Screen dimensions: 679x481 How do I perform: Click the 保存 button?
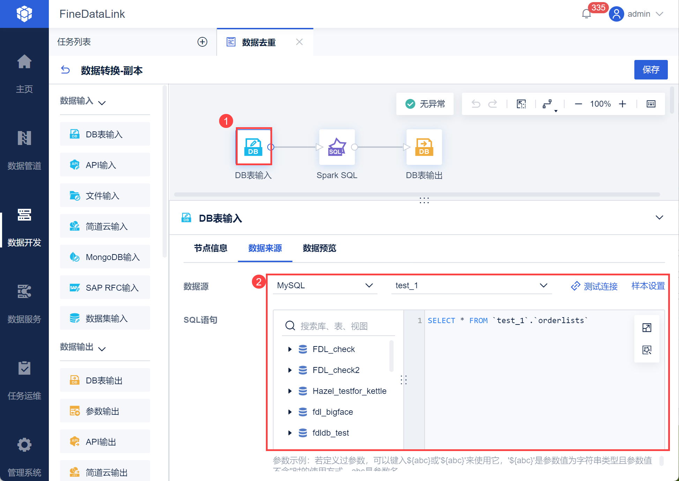(x=651, y=70)
